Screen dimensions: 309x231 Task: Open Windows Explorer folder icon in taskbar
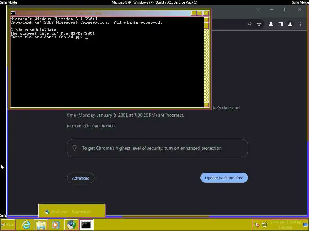tap(41, 224)
